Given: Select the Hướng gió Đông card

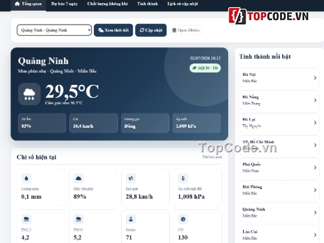Looking at the screenshot, I should [145, 123].
